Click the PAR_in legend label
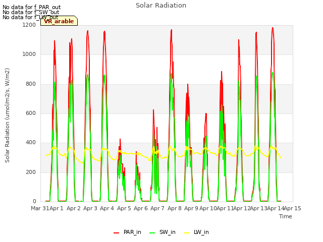Screen dimensions: 323x242 [x=132, y=232]
